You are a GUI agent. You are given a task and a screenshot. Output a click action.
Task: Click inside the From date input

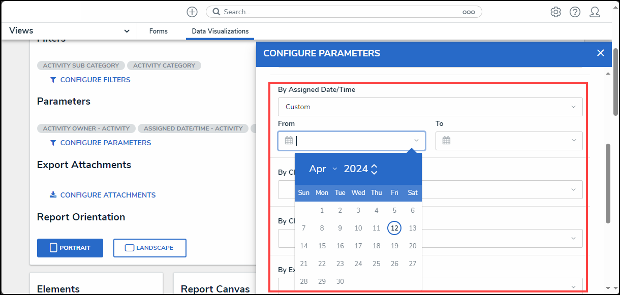click(352, 141)
